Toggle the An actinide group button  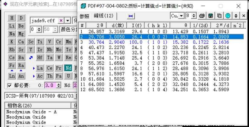(21, 76)
